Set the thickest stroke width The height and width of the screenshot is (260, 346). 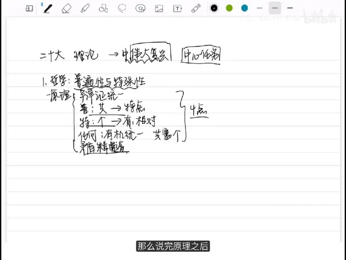(x=290, y=8)
